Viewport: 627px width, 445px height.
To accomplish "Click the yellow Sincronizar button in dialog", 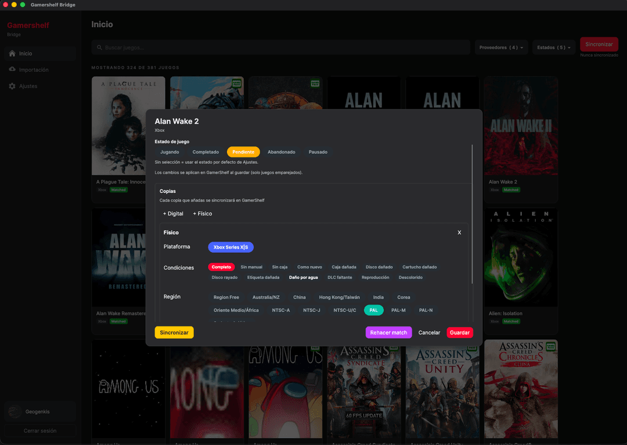I will [174, 333].
